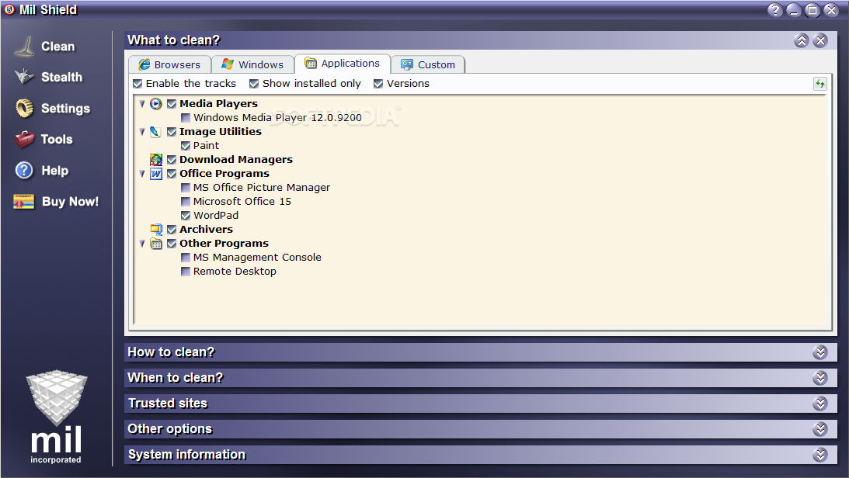Viewport: 849px width, 478px height.
Task: Toggle Show installed only checkbox
Action: pyautogui.click(x=254, y=84)
